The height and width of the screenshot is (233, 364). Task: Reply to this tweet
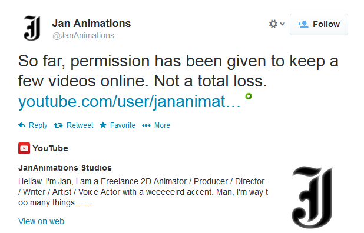33,125
